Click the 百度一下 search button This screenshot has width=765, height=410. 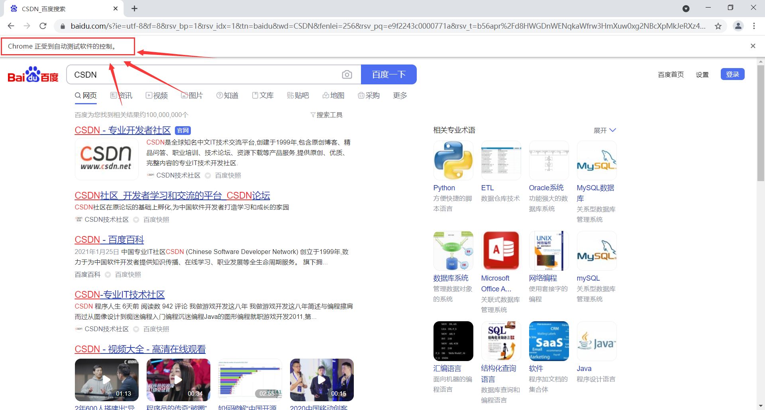click(388, 74)
